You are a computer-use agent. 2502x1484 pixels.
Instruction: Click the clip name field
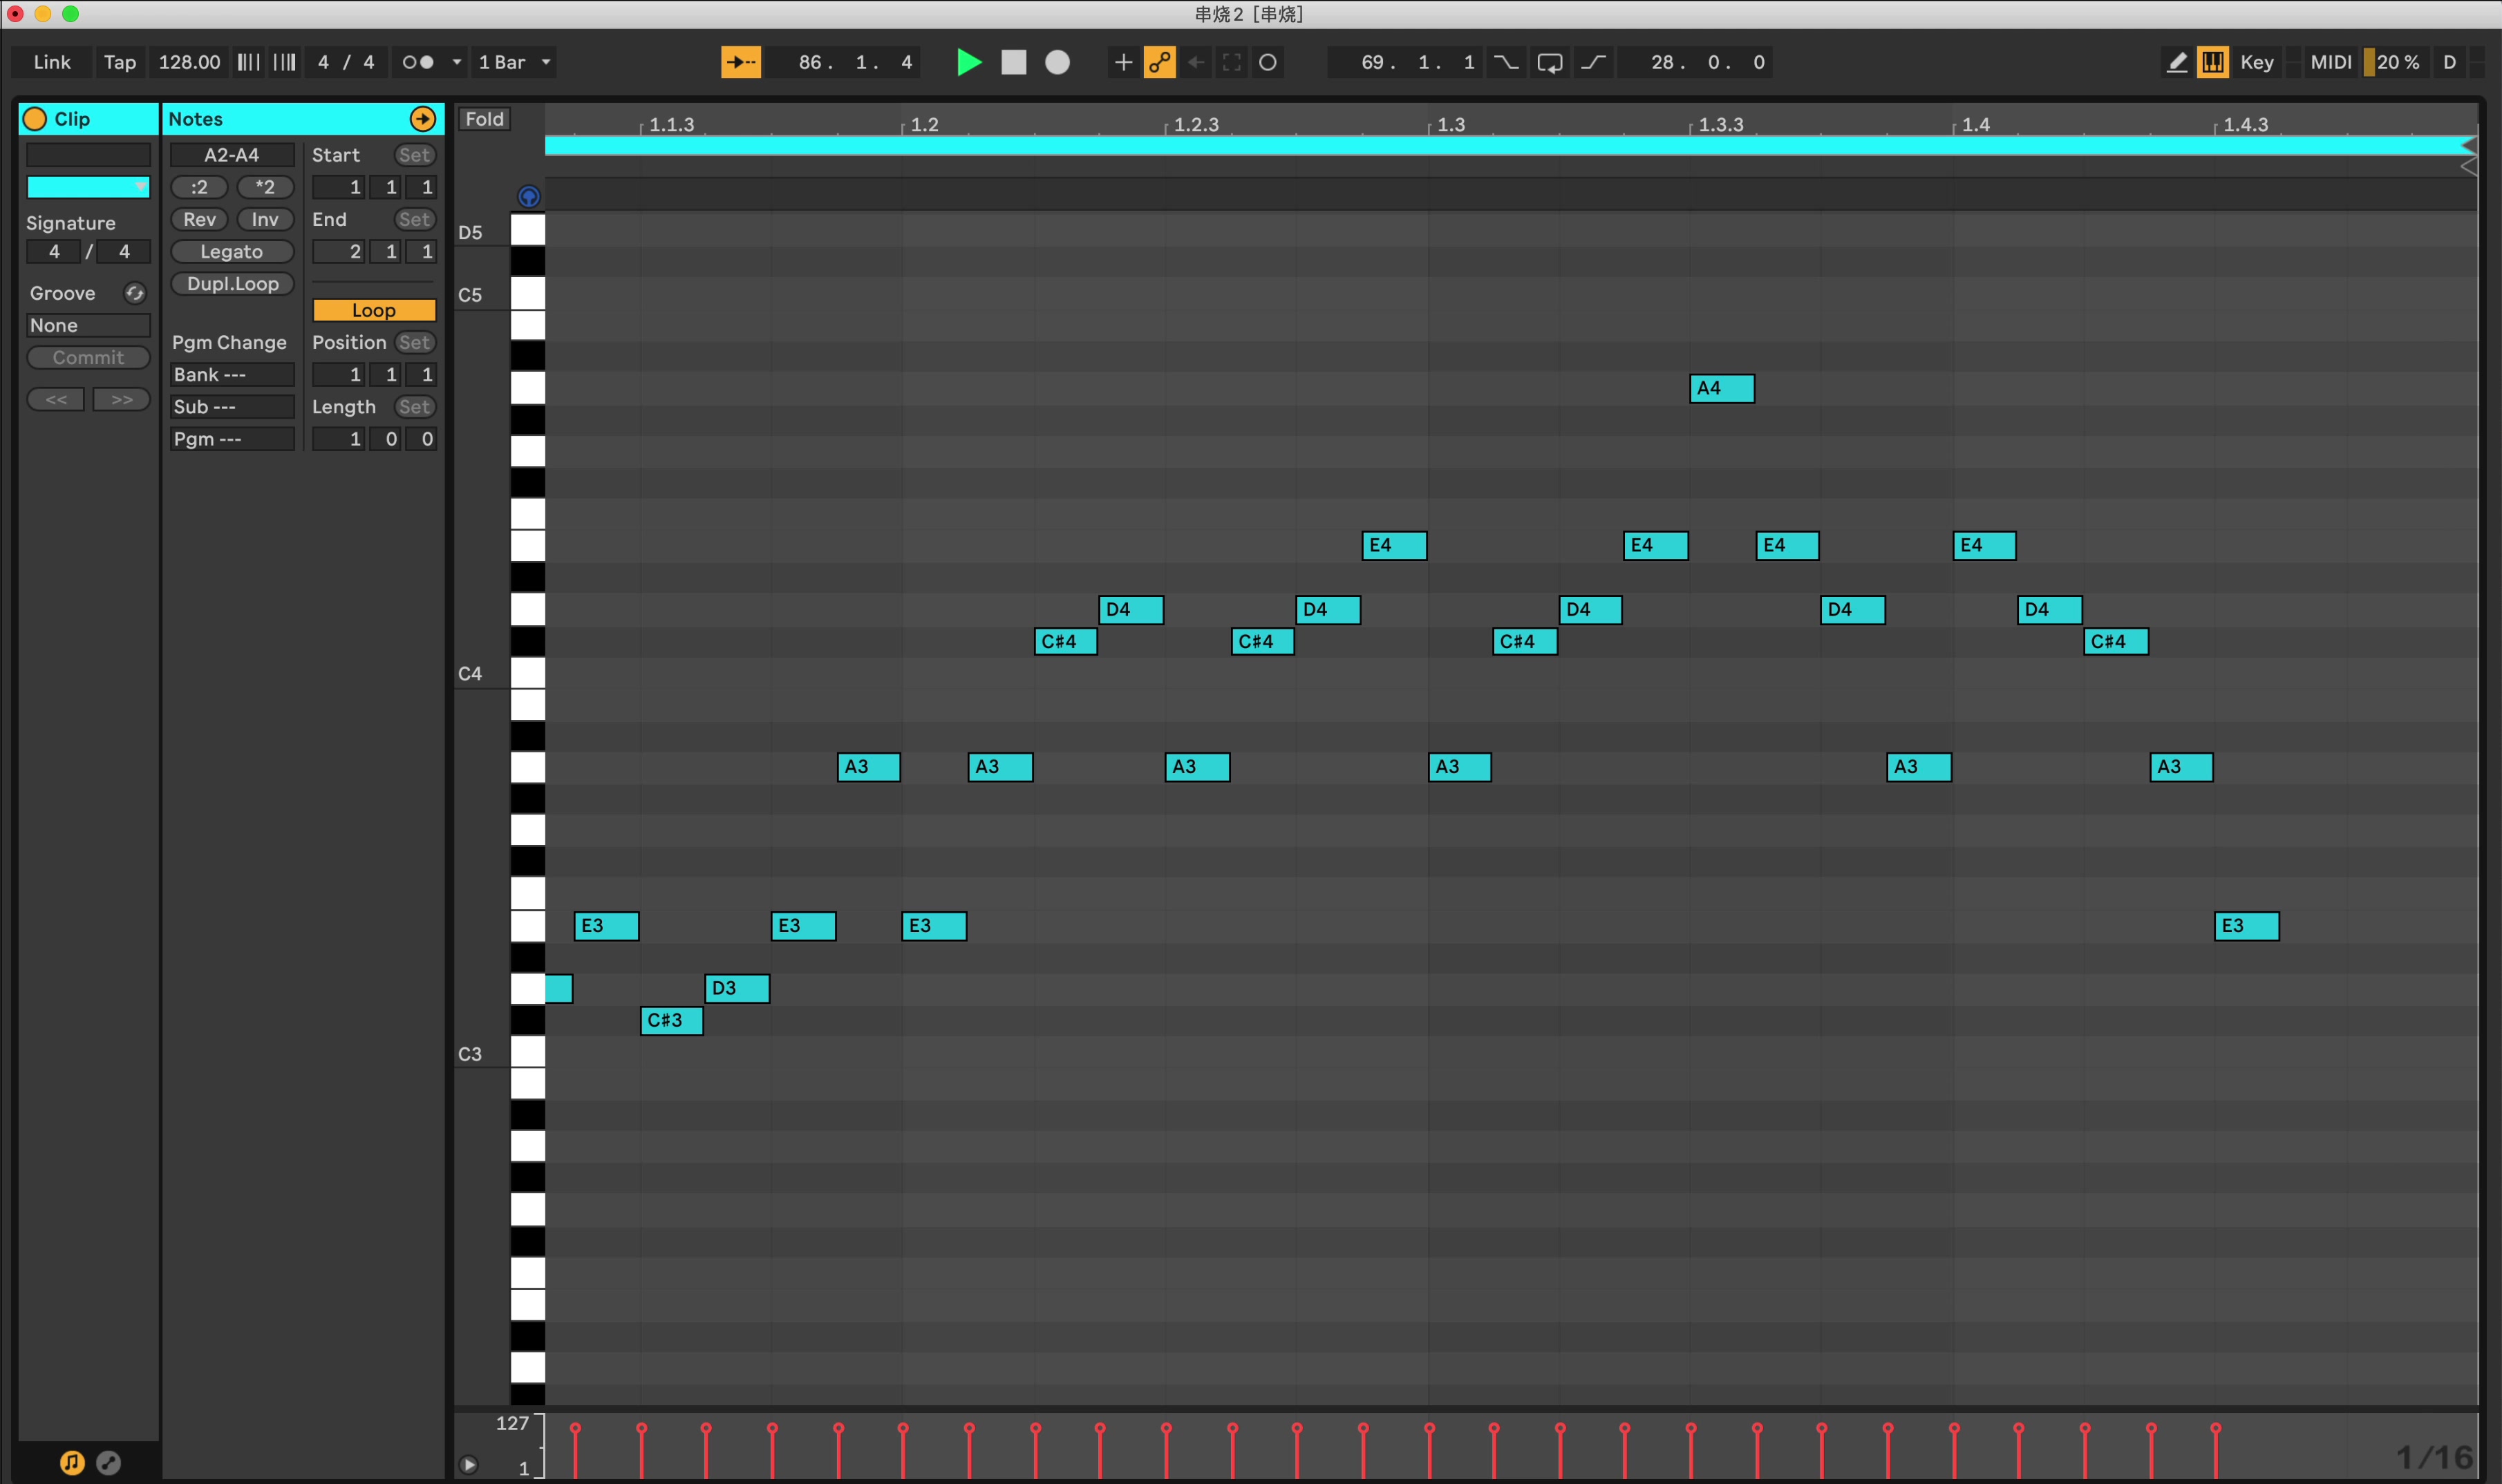click(88, 155)
